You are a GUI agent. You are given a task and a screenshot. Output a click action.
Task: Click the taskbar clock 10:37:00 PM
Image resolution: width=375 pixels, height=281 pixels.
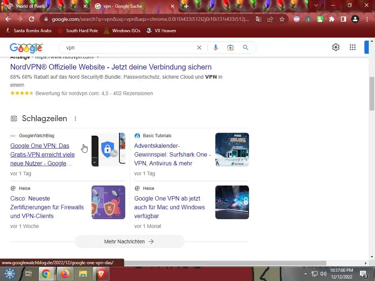coord(341,270)
